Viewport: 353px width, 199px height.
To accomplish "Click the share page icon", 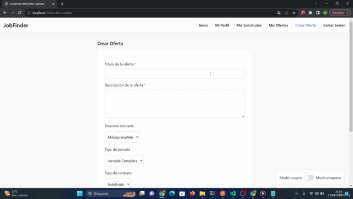I will (287, 13).
